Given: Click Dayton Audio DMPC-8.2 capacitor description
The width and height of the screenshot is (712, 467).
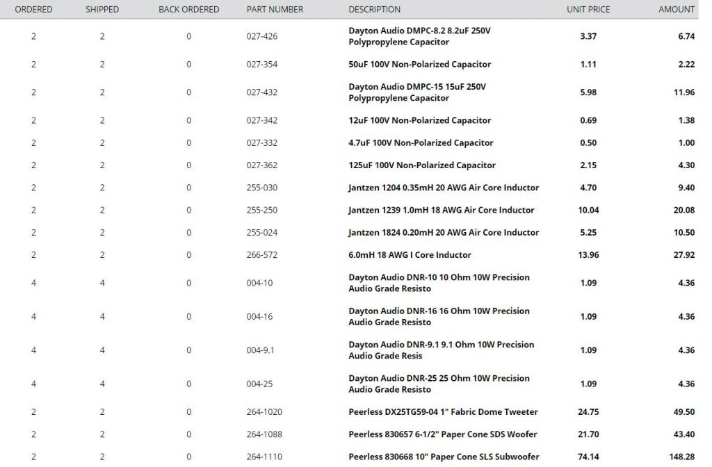Looking at the screenshot, I should [x=419, y=36].
